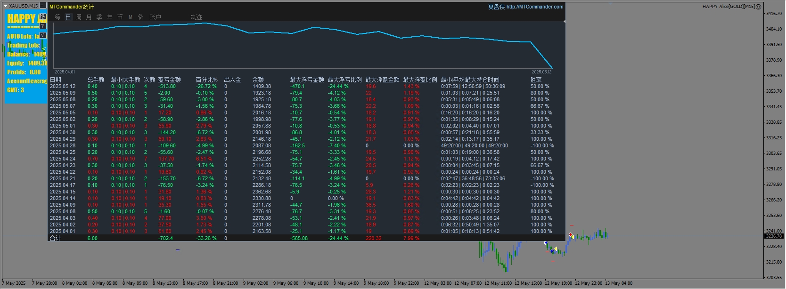The height and width of the screenshot is (289, 786).
Task: Select the 日 daily statistics tab
Action: [x=68, y=17]
